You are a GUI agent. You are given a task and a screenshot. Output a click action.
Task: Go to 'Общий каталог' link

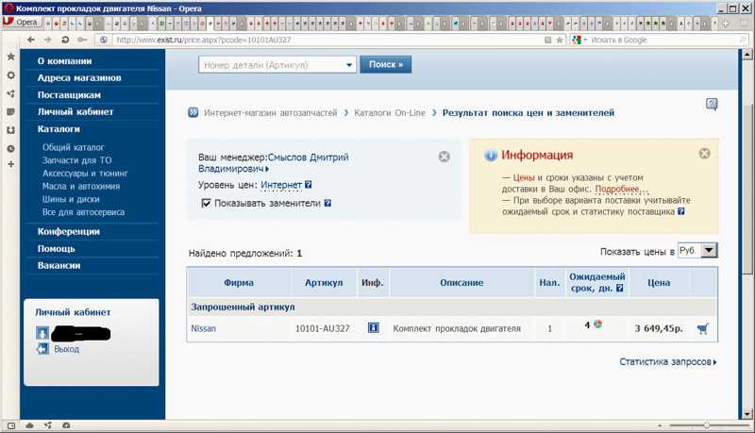point(74,147)
